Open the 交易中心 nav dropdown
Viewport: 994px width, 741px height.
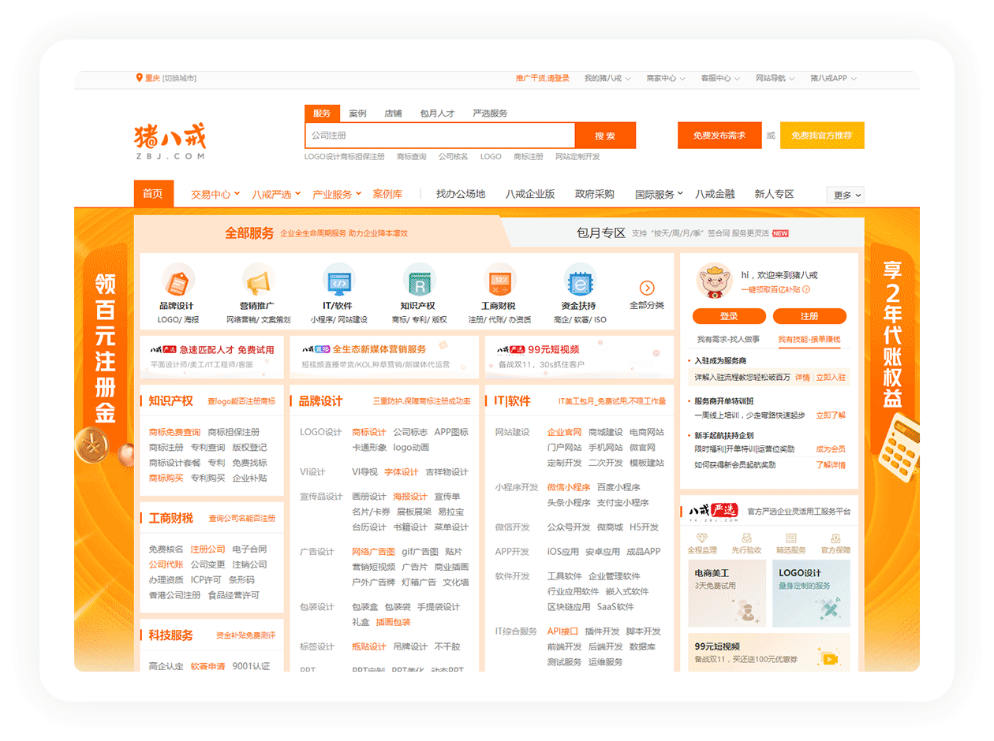pos(215,194)
